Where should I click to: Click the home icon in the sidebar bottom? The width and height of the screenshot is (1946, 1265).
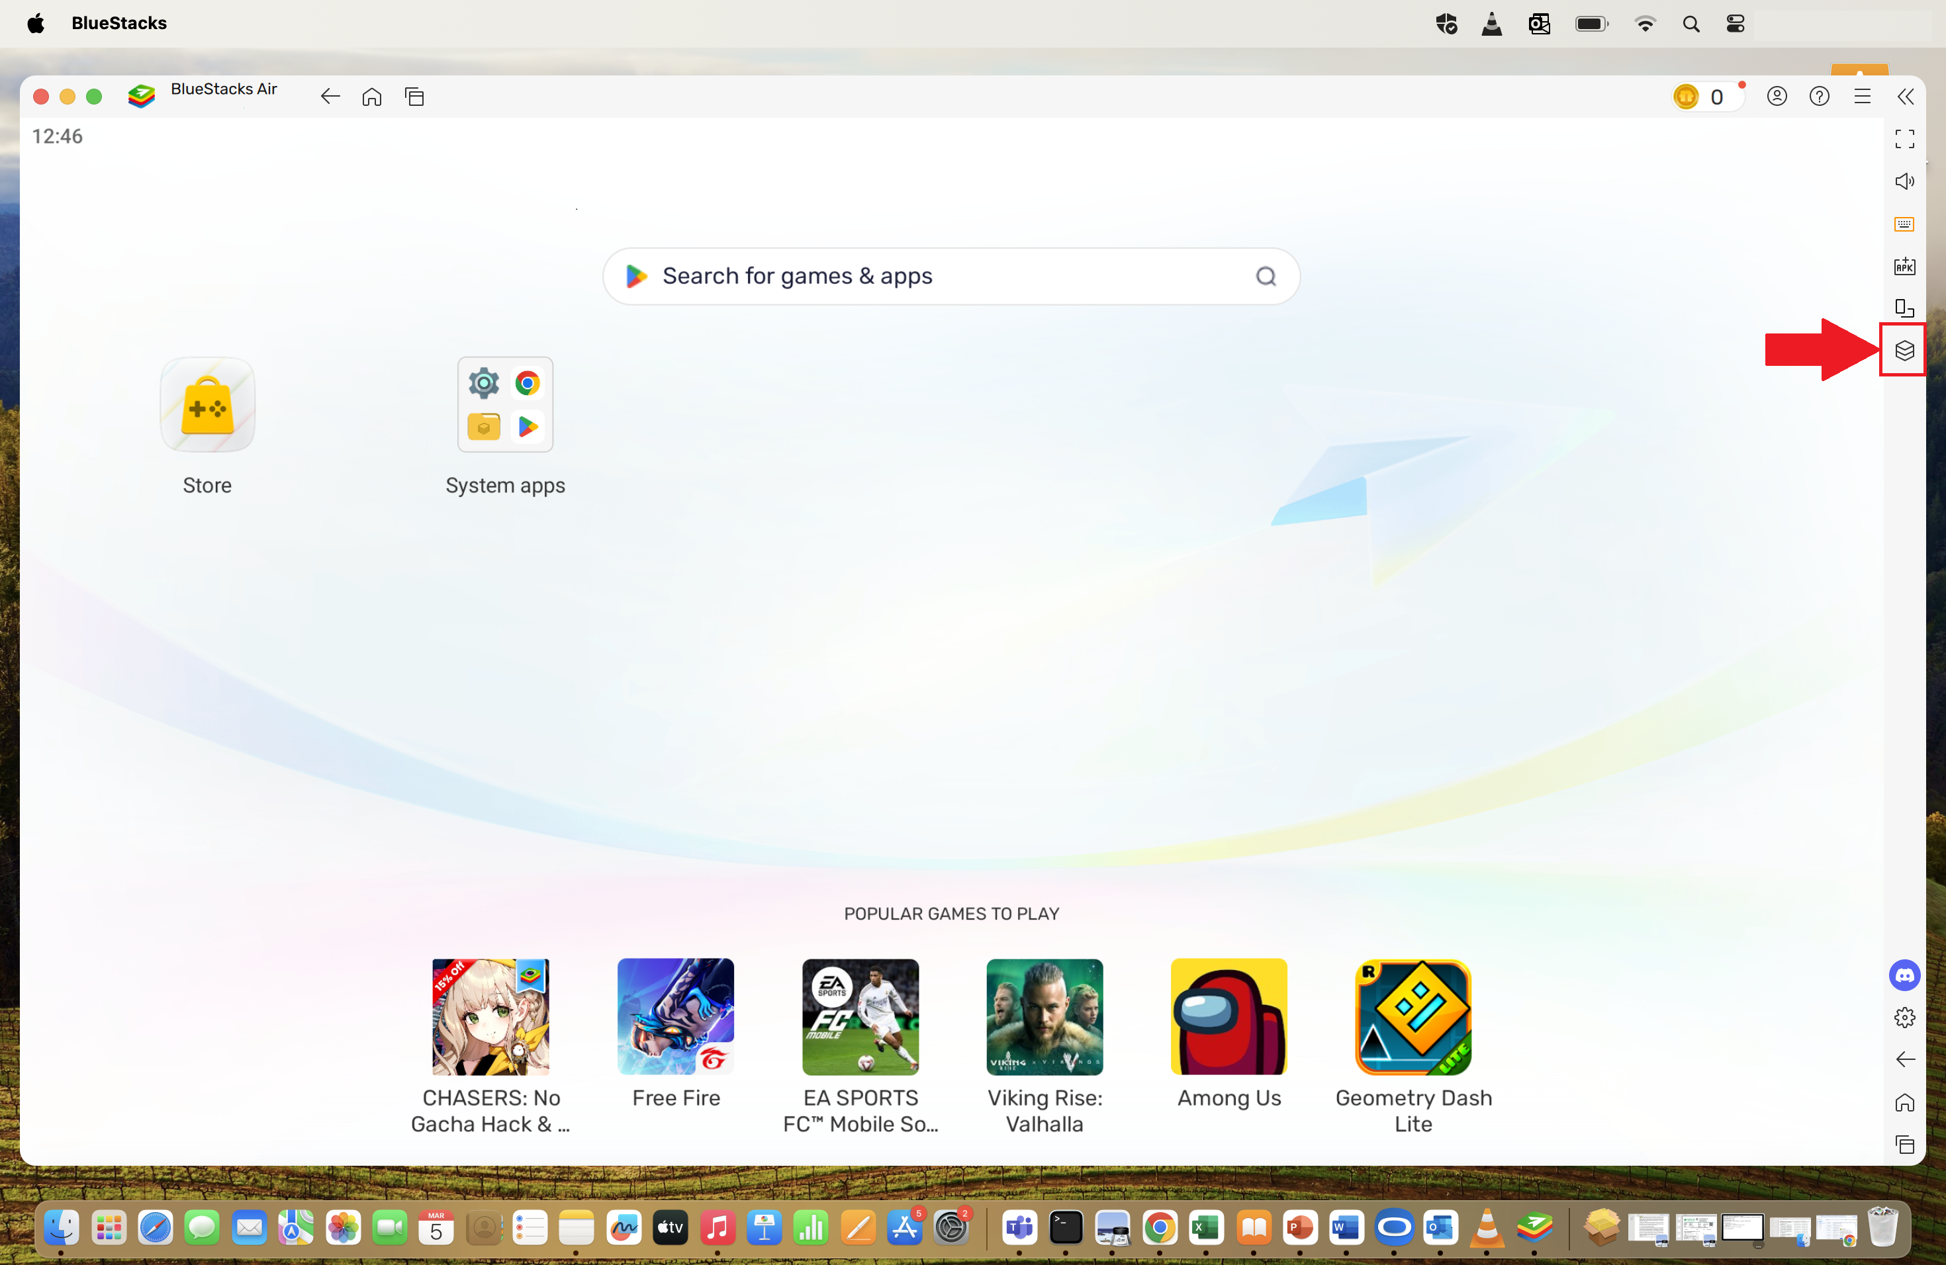1904,1102
